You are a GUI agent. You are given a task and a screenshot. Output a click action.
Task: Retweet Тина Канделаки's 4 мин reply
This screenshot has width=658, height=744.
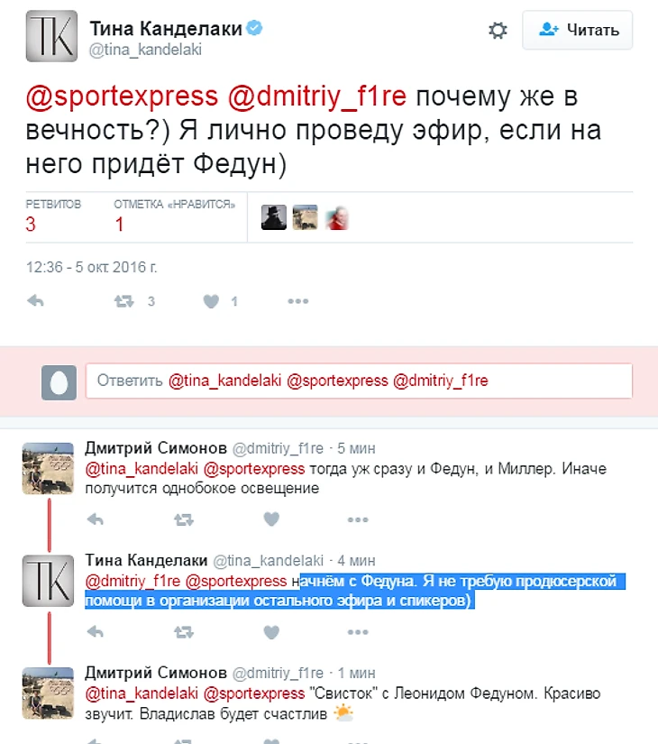pos(184,632)
